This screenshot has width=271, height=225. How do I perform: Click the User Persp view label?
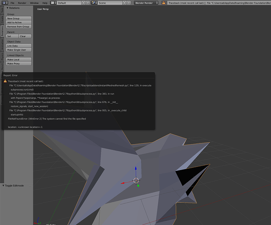[43, 9]
